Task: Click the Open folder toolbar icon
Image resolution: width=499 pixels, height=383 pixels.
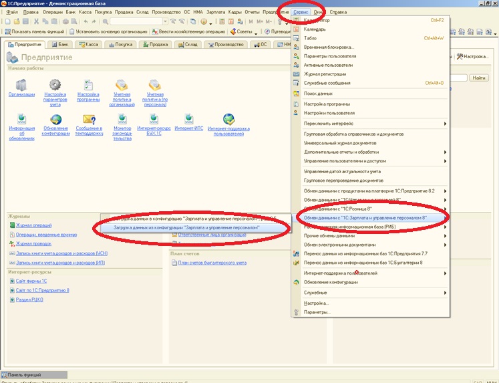Action: point(17,21)
